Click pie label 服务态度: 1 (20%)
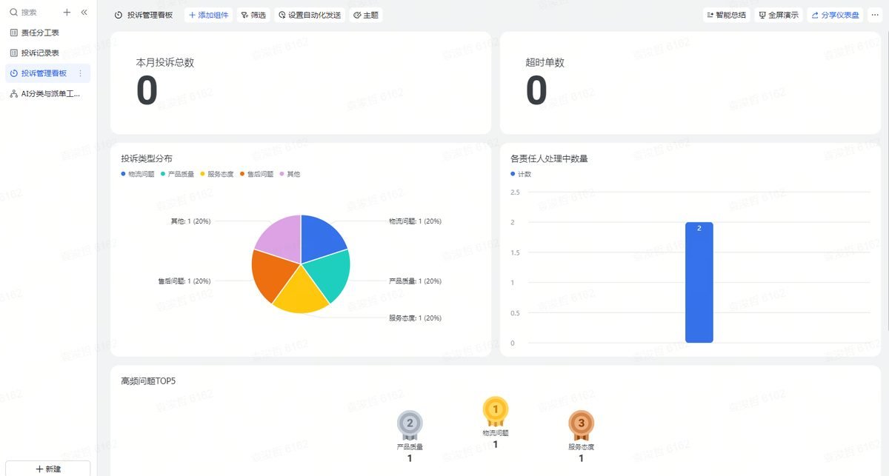Viewport: 889px width, 476px height. pyautogui.click(x=415, y=318)
